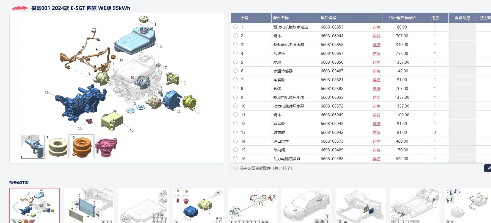Viewport: 491px width, 223px height.
Task: Open inset thumbnail 6 water temperature sensor
Action: 33,146
